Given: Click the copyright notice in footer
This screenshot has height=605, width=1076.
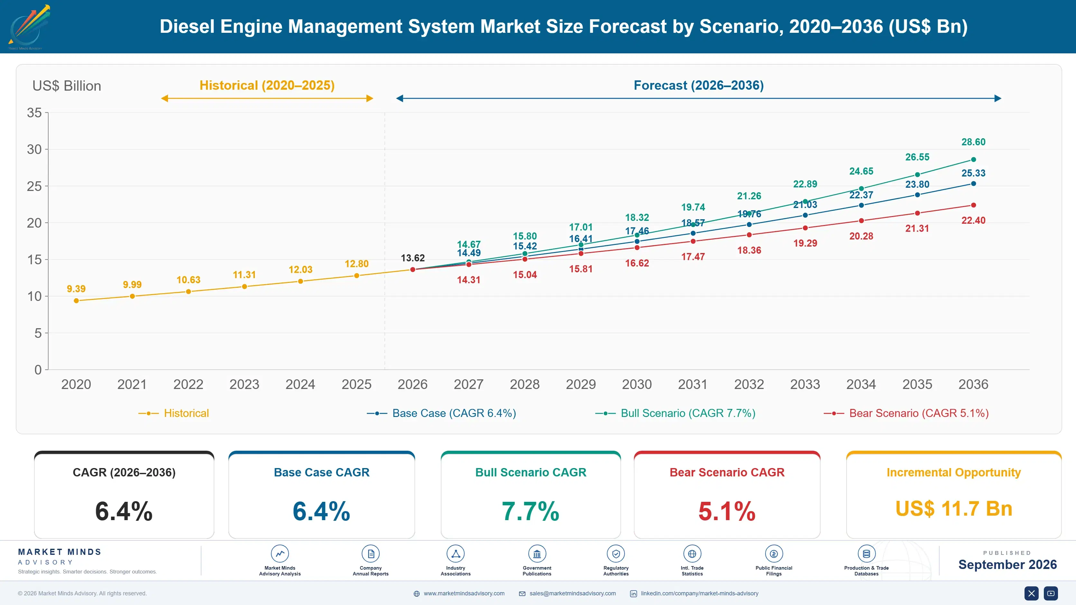Looking at the screenshot, I should click(82, 593).
